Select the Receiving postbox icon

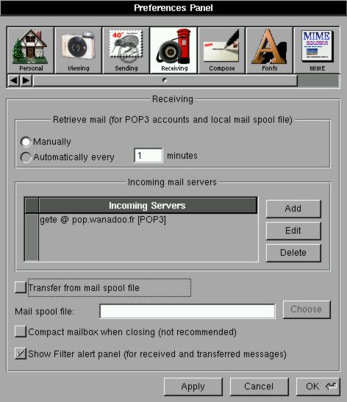(x=173, y=50)
